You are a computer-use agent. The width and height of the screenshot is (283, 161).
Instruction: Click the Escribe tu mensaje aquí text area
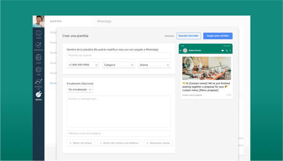tap(118, 111)
